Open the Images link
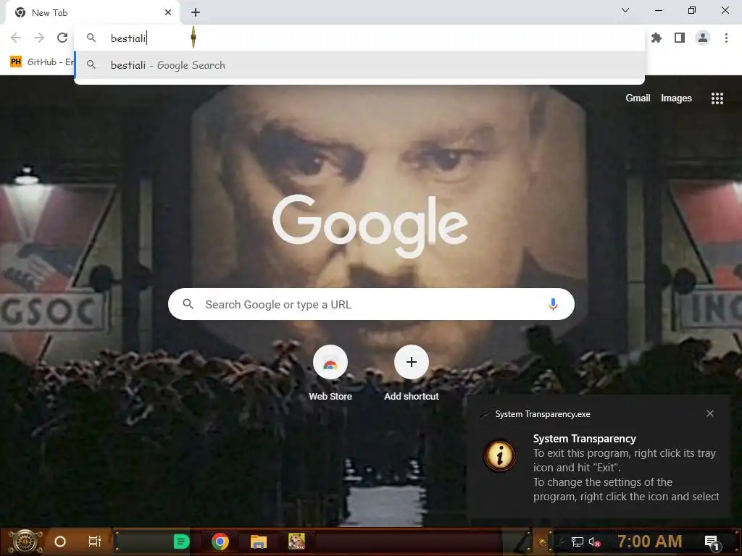This screenshot has height=556, width=742. pos(676,98)
